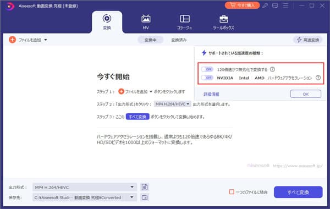
Task: Open the registration key icon
Action: click(265, 5)
